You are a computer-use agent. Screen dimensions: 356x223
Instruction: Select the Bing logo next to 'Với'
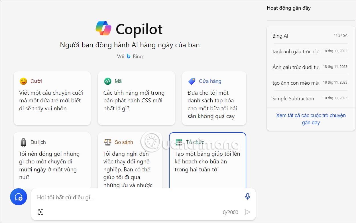click(x=129, y=56)
